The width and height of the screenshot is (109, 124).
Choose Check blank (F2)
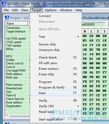(56, 58)
